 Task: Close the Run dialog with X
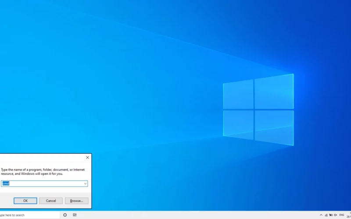[x=87, y=158]
